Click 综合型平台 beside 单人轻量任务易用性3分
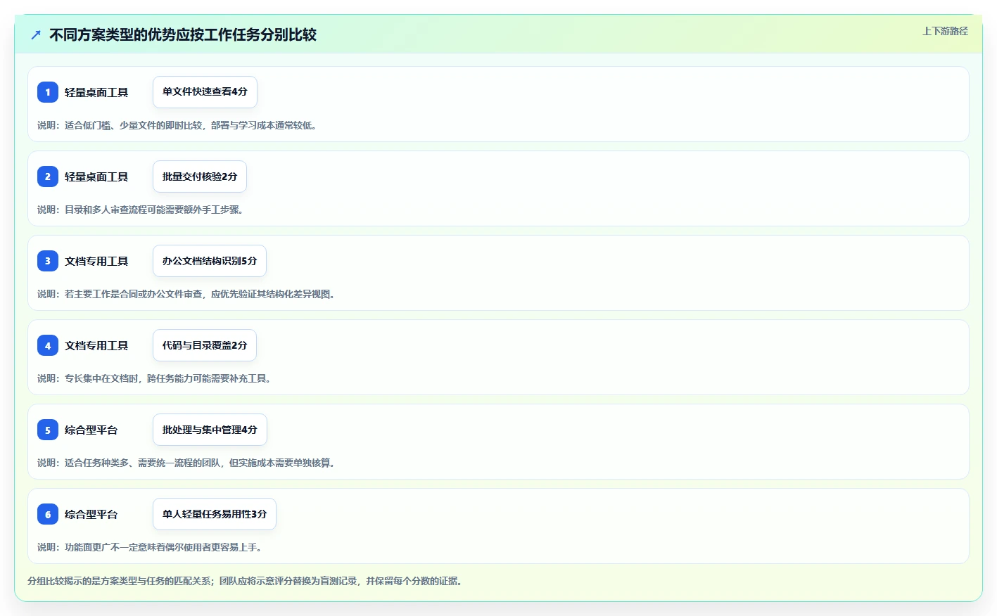 91,514
